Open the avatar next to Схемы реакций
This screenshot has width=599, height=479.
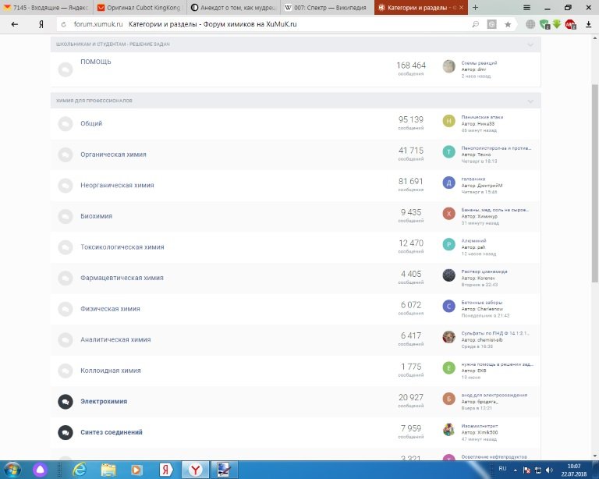pyautogui.click(x=448, y=67)
